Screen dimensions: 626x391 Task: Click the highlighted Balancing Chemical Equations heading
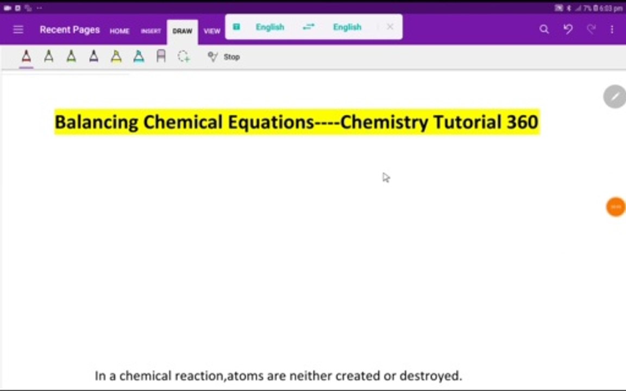pyautogui.click(x=297, y=122)
